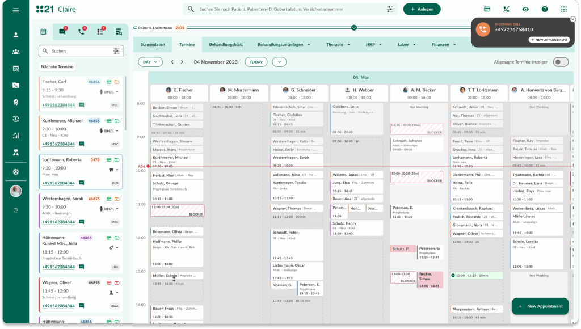
Task: Click the statistics bar chart sidebar icon
Action: pyautogui.click(x=15, y=136)
